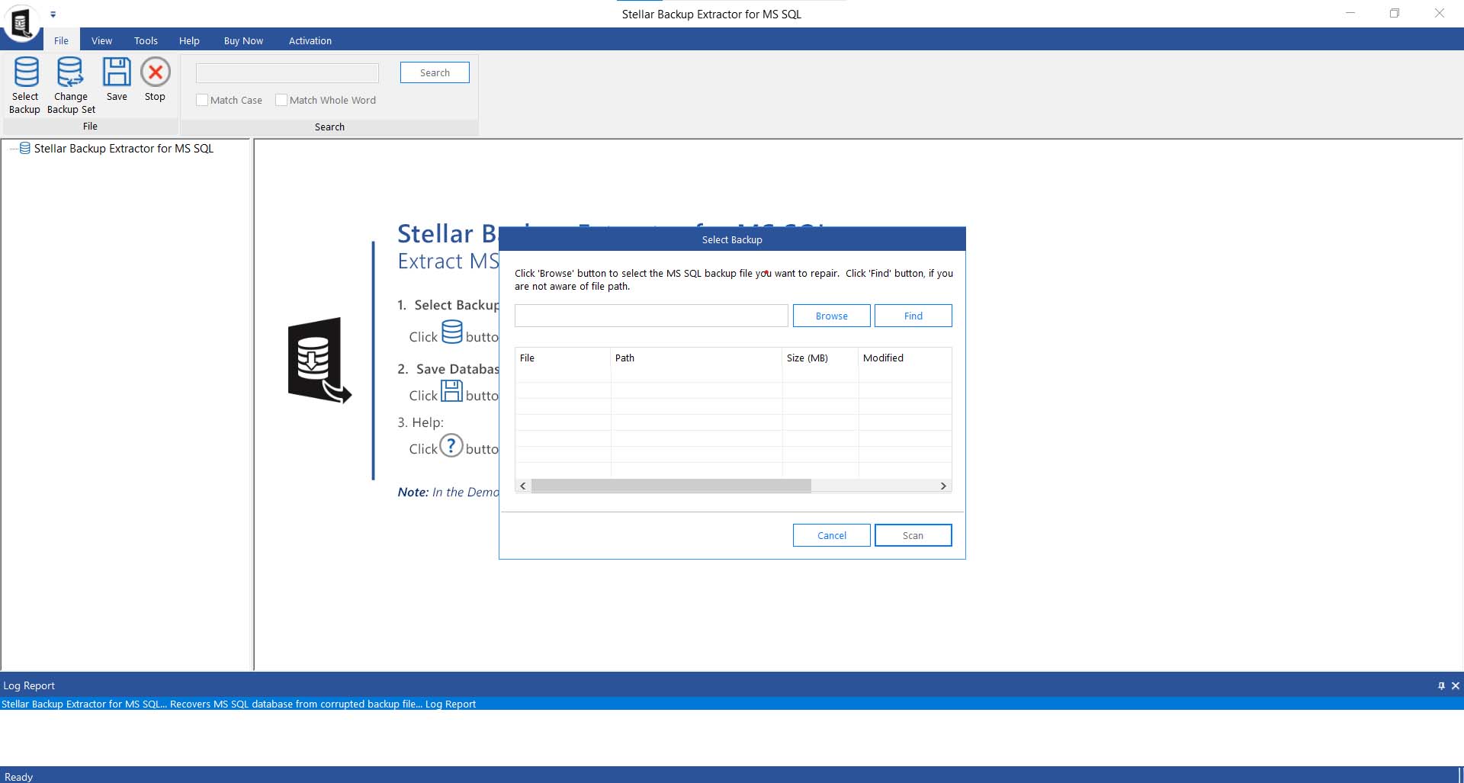Click the large backup extractor logo
The image size is (1464, 783).
319,360
